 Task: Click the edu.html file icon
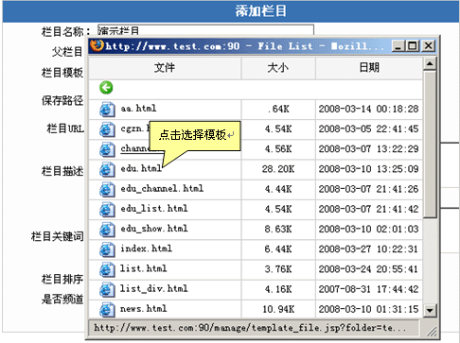(x=107, y=169)
